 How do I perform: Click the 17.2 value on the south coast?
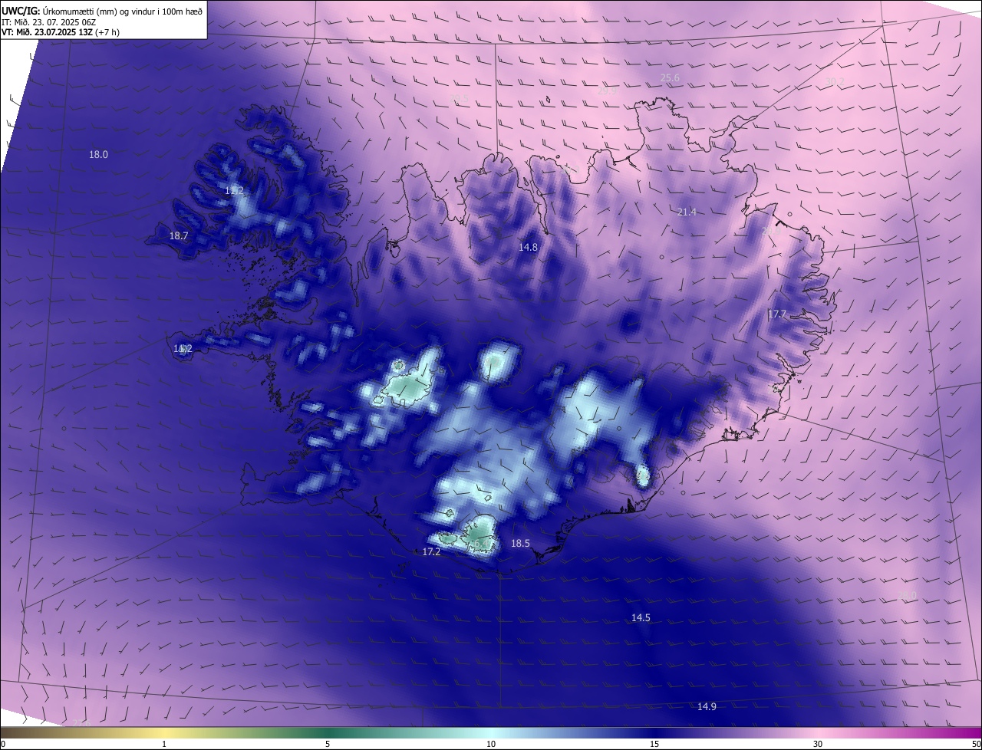(432, 551)
